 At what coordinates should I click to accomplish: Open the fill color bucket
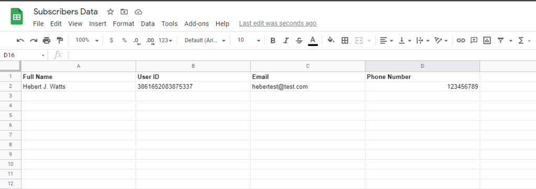(x=331, y=40)
